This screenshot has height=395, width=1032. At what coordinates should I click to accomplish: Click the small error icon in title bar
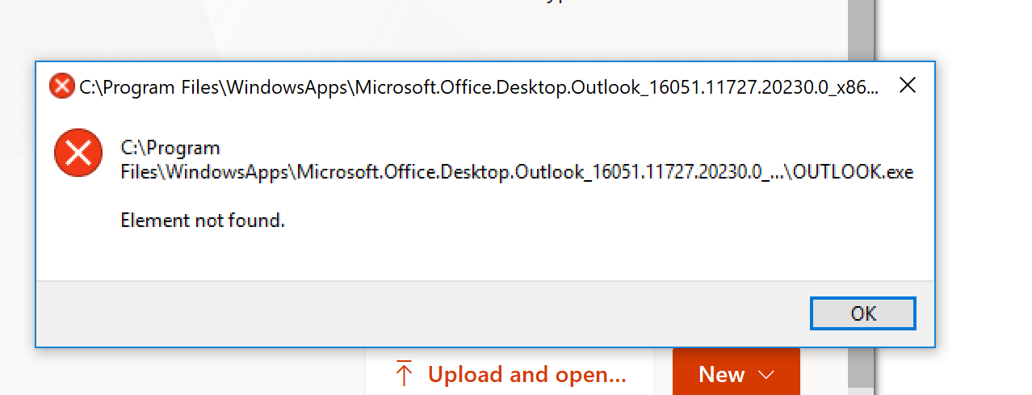61,85
